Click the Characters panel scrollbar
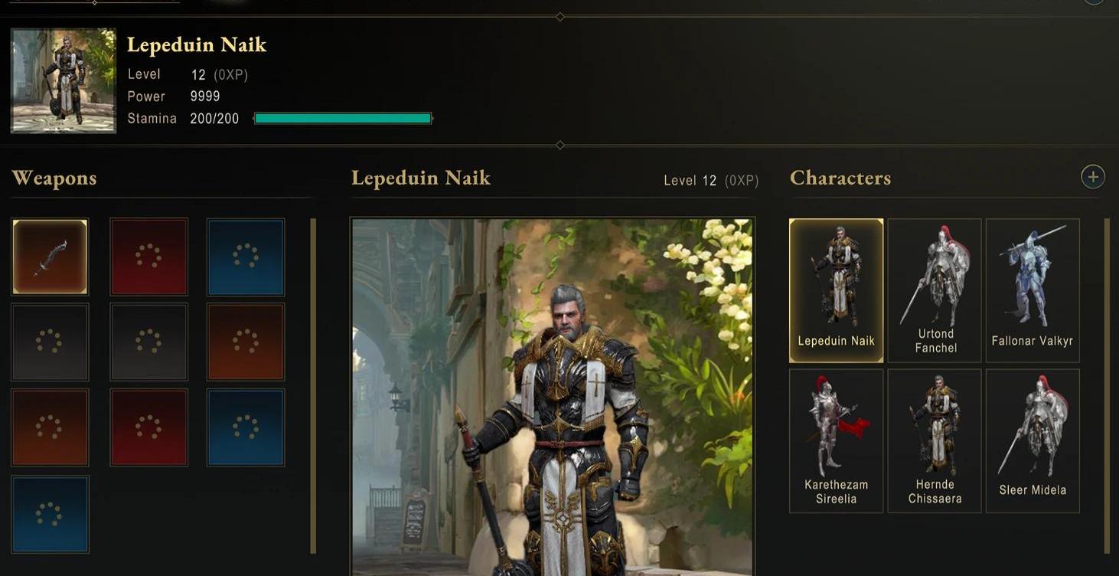The image size is (1119, 576). pos(1107,386)
